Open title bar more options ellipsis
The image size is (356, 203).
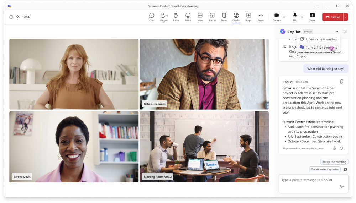tap(317, 6)
